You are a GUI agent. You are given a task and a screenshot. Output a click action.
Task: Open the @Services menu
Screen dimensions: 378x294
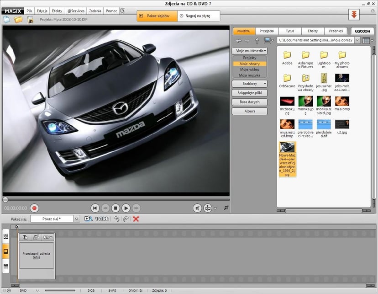tap(76, 11)
